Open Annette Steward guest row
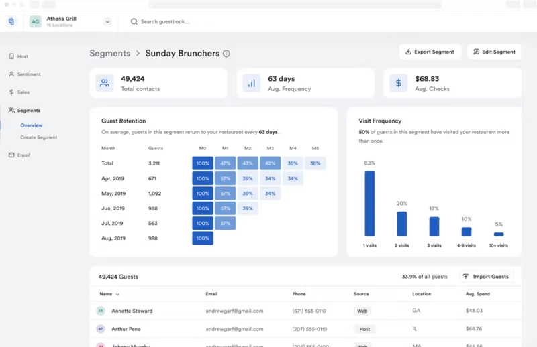Viewport: 537px width, 347px height. coord(305,311)
